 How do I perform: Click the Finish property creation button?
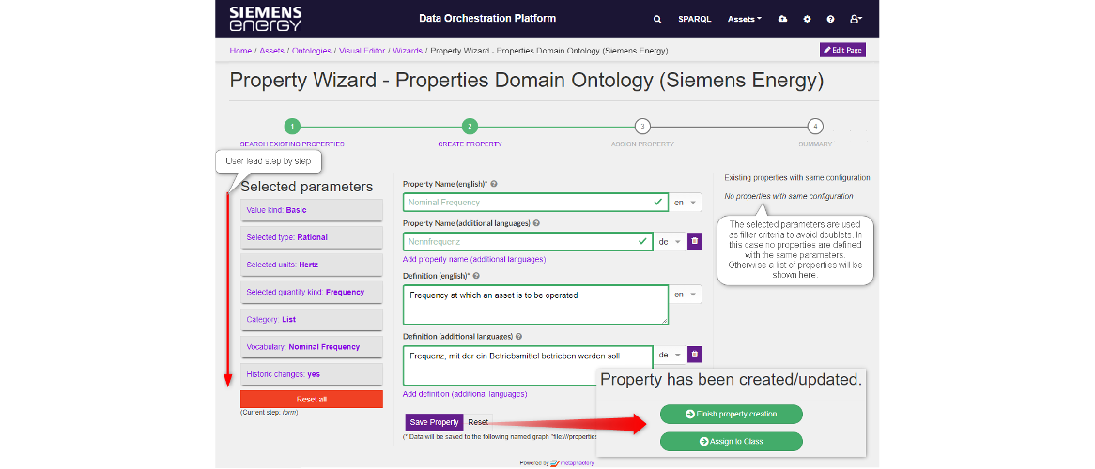tap(732, 414)
